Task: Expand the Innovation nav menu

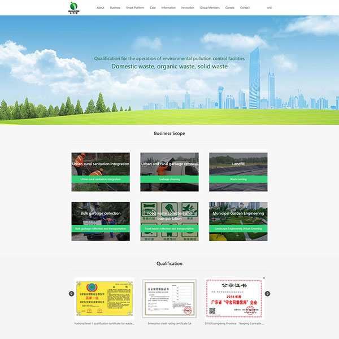Action: 188,8
